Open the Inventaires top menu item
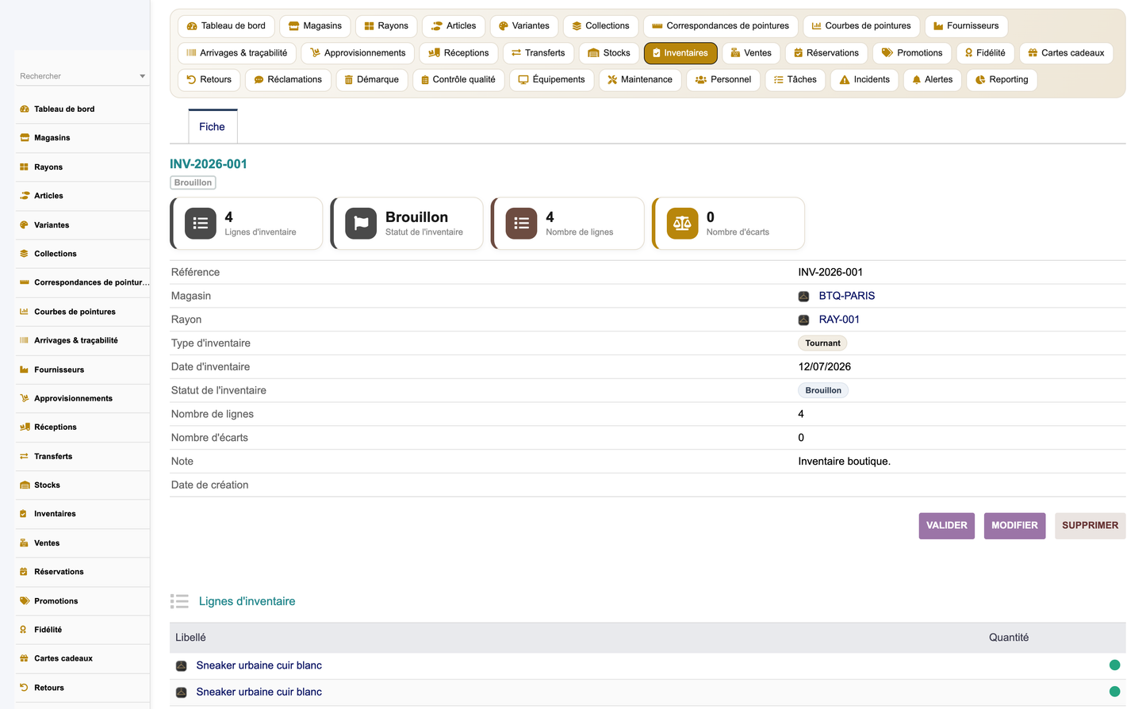The image size is (1146, 709). (680, 53)
